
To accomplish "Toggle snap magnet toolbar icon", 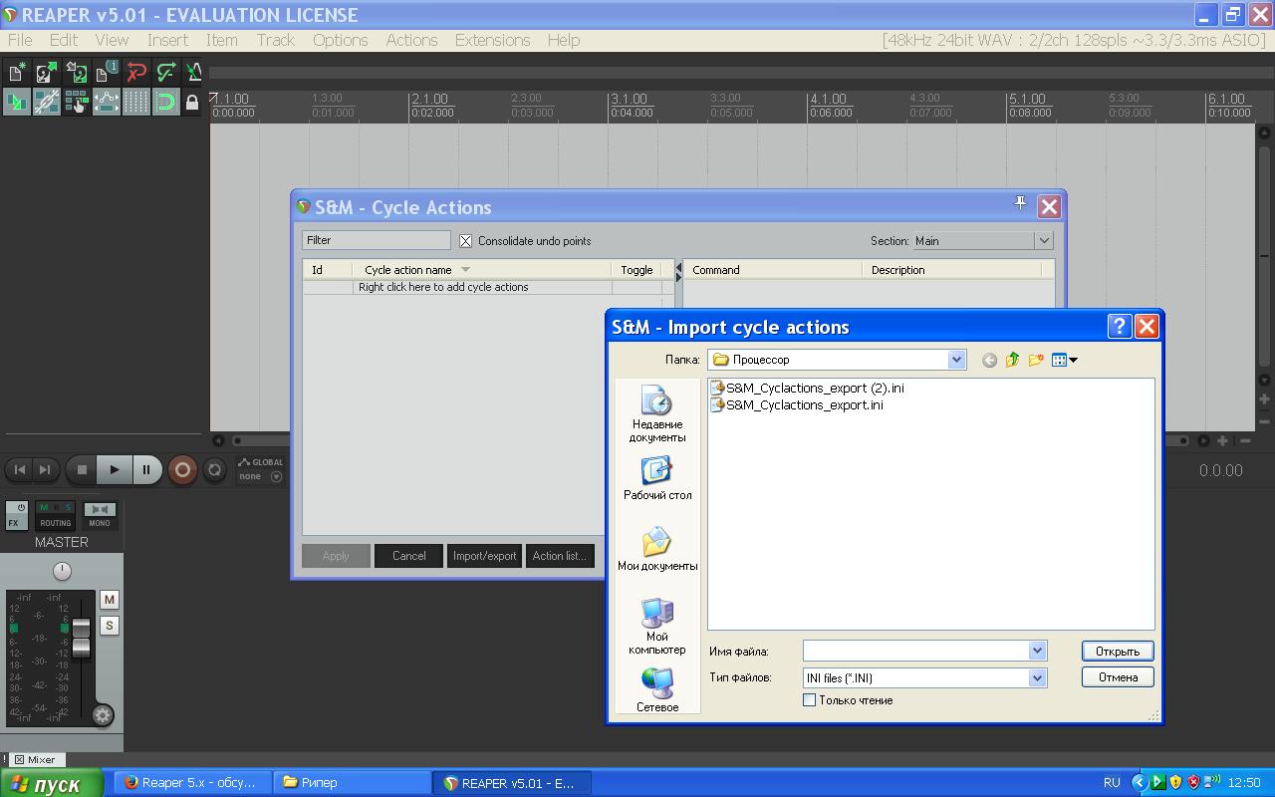I will [166, 102].
